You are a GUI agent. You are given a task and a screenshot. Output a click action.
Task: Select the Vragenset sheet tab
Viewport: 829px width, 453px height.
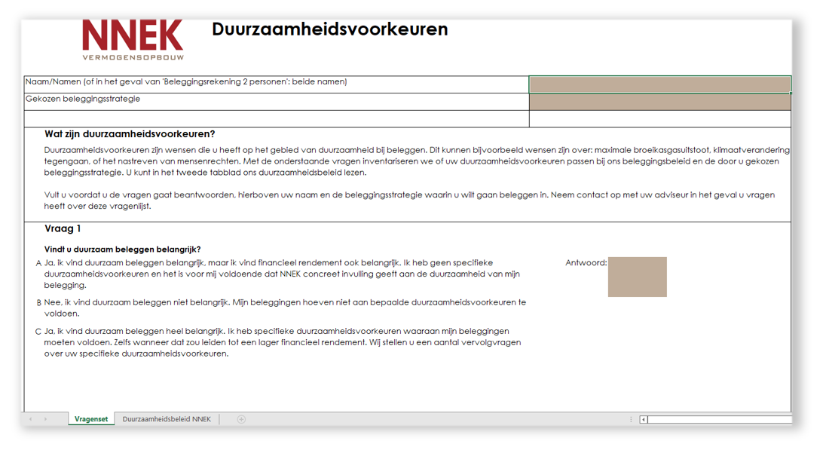[x=91, y=420]
